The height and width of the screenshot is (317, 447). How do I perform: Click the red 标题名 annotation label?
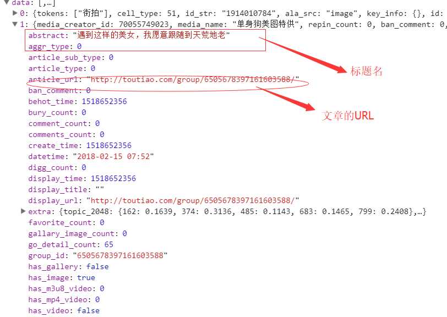pos(367,71)
